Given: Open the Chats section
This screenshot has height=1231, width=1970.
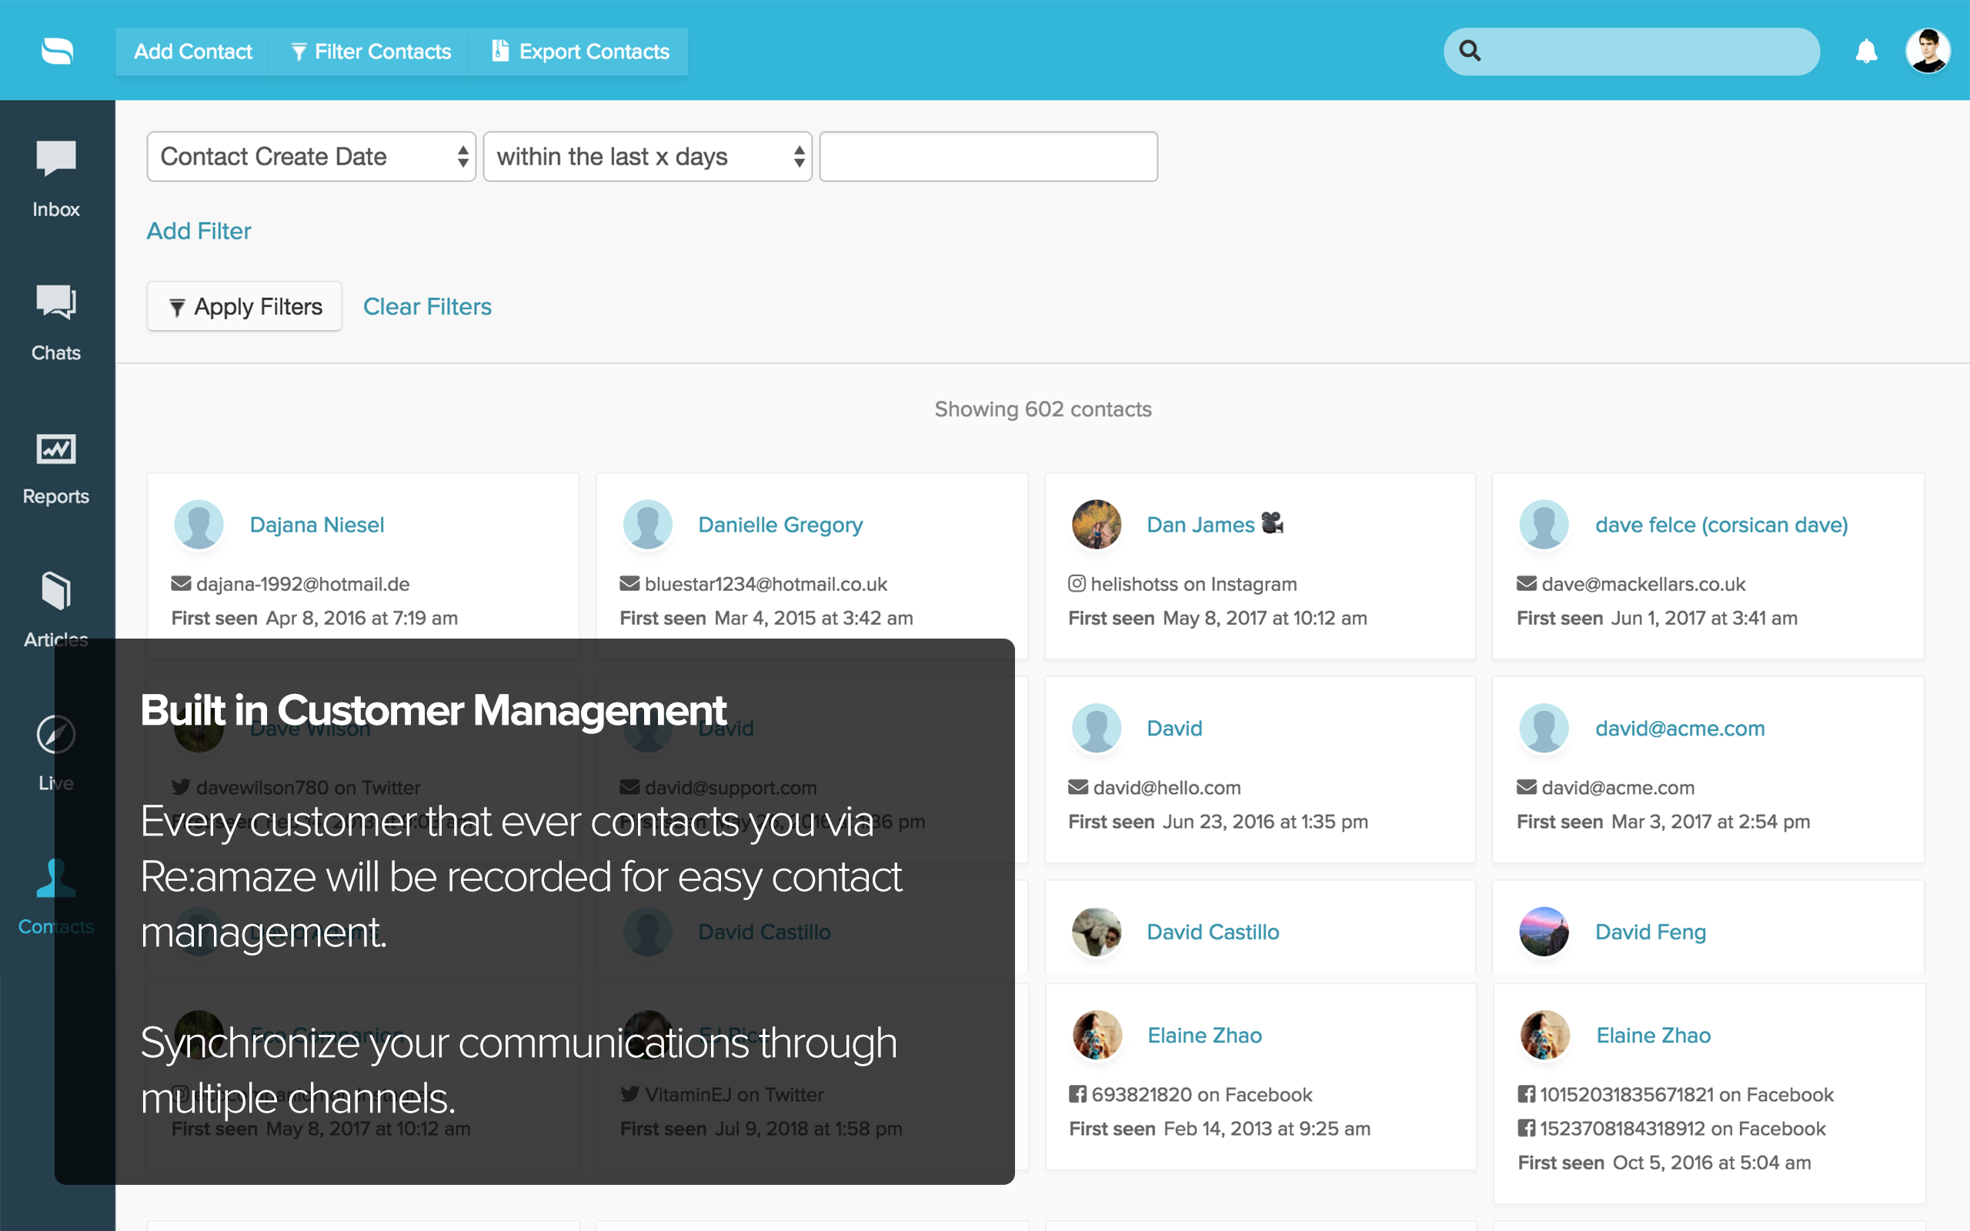Looking at the screenshot, I should click(56, 323).
